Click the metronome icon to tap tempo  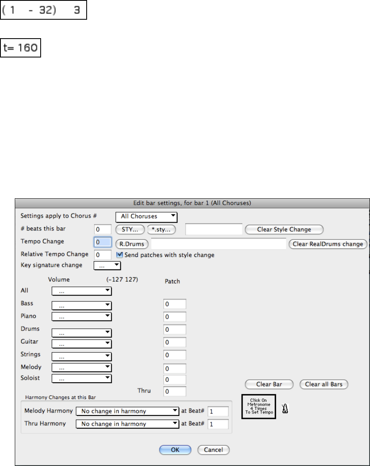285,409
